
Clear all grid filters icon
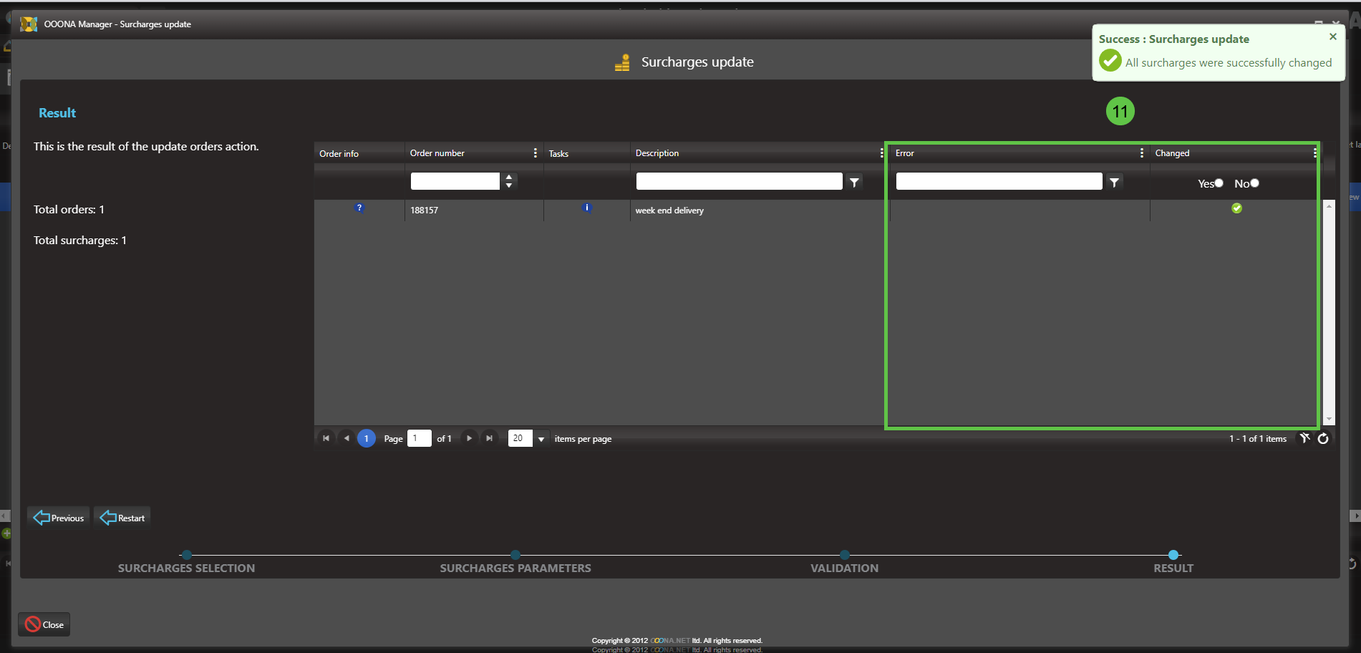1305,438
